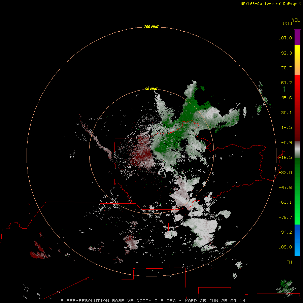Click the TH threshold legend label
Viewport: 303px width, 303px height.
pyautogui.click(x=289, y=262)
